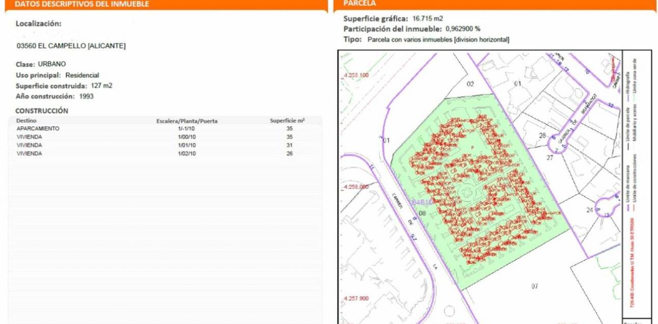
Task: Click the address '03560 El Campello [Alicante]'
Action: (71, 46)
